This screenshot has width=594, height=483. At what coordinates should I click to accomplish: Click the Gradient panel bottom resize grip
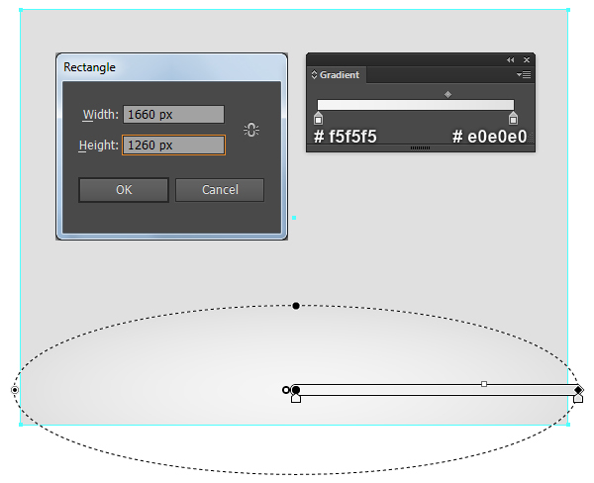[x=420, y=148]
